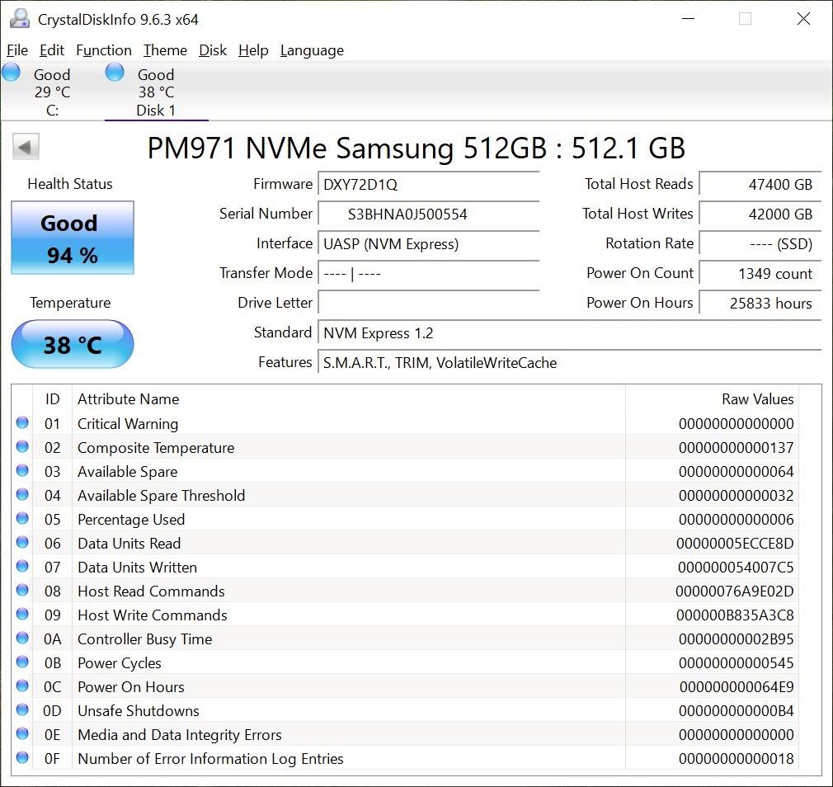The image size is (833, 787).
Task: Click status orb of Controller Busy Time row
Action: pyautogui.click(x=22, y=638)
